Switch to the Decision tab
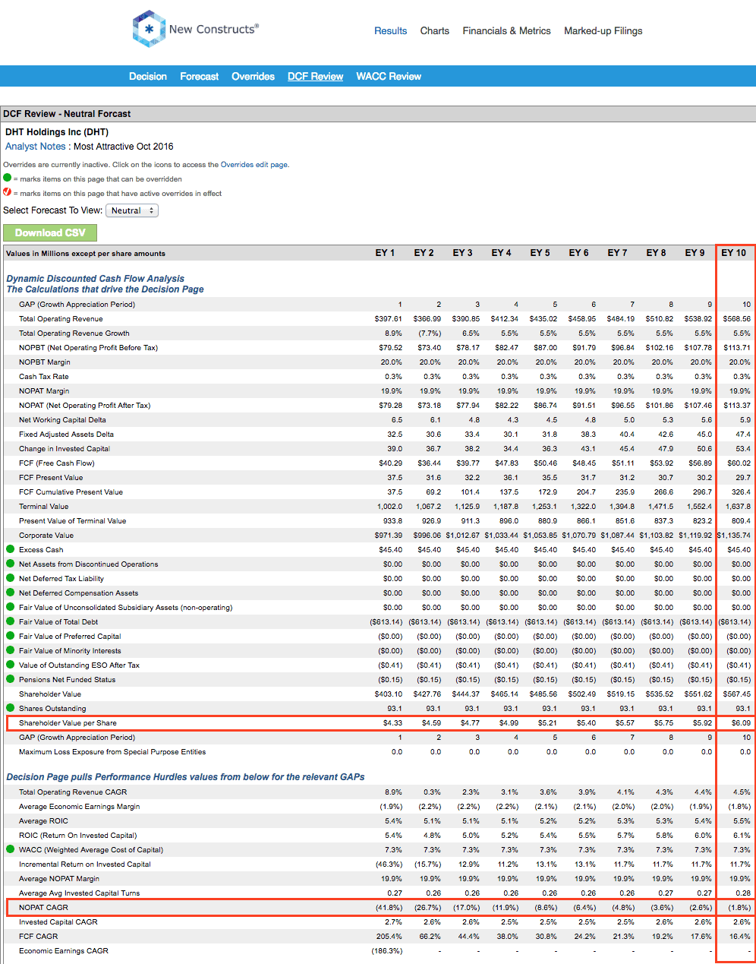756x964 pixels. coord(148,77)
